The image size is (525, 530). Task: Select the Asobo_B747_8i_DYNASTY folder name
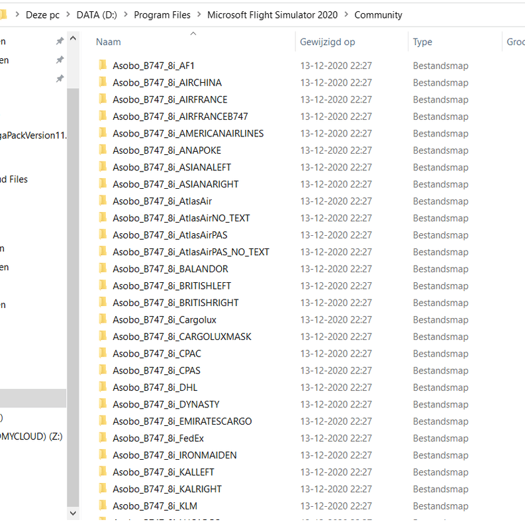166,405
